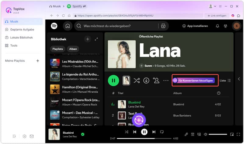This screenshot has width=244, height=144.
Task: Open Mozart l'Opera Rock album
Action: (x=75, y=102)
